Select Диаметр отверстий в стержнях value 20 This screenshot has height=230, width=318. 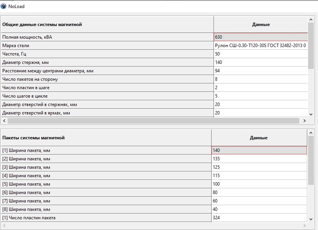click(x=261, y=104)
